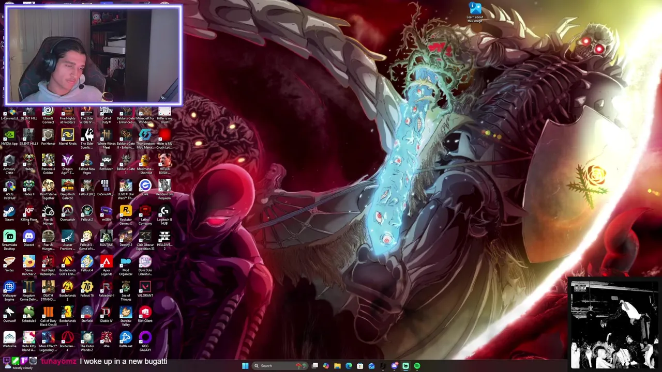This screenshot has height=372, width=662.
Task: Open the Vortex mod manager shortcut
Action: (x=9, y=265)
